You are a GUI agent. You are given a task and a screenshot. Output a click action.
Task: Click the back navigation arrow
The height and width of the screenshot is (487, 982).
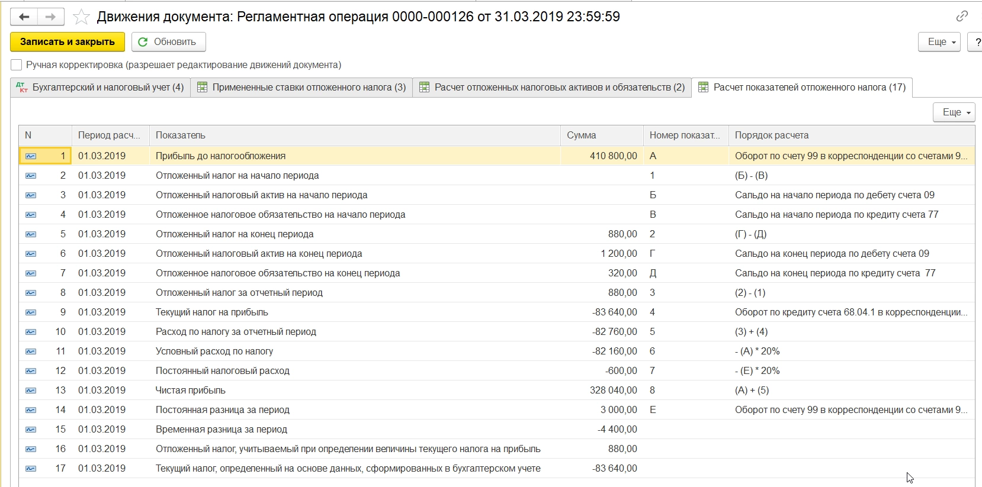(x=24, y=17)
